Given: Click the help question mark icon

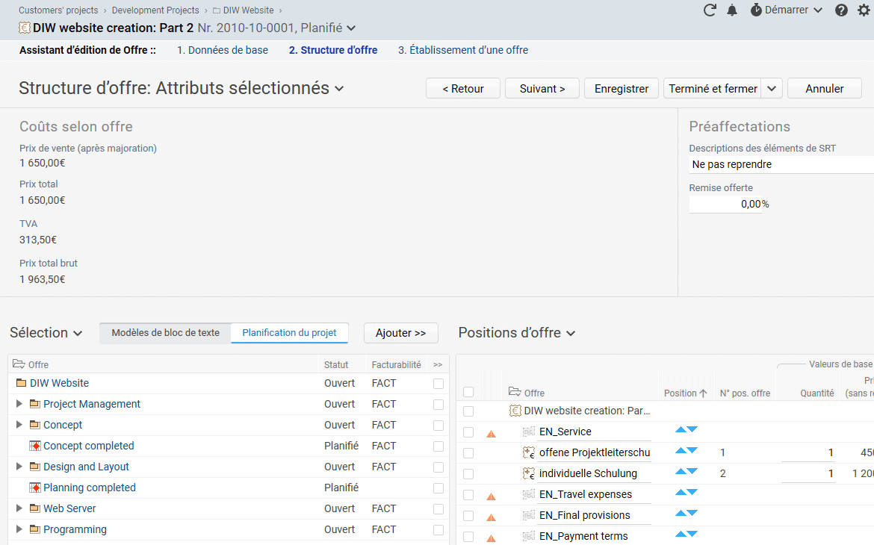Looking at the screenshot, I should tap(841, 10).
